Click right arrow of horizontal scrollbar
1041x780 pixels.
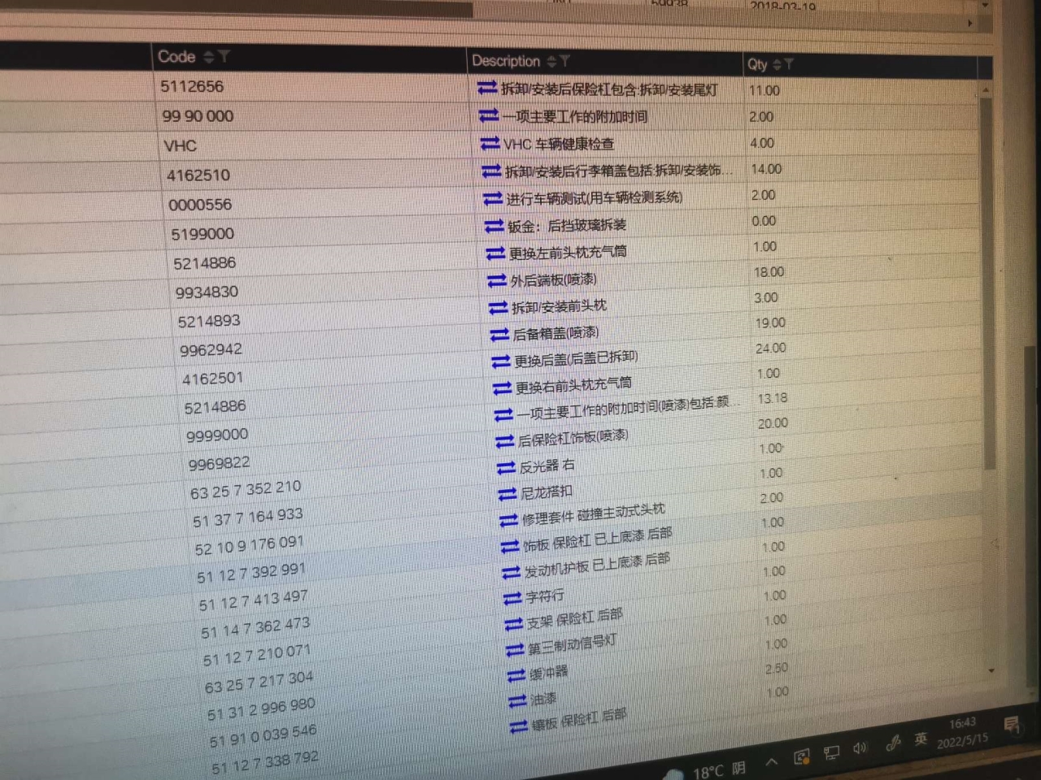click(970, 24)
